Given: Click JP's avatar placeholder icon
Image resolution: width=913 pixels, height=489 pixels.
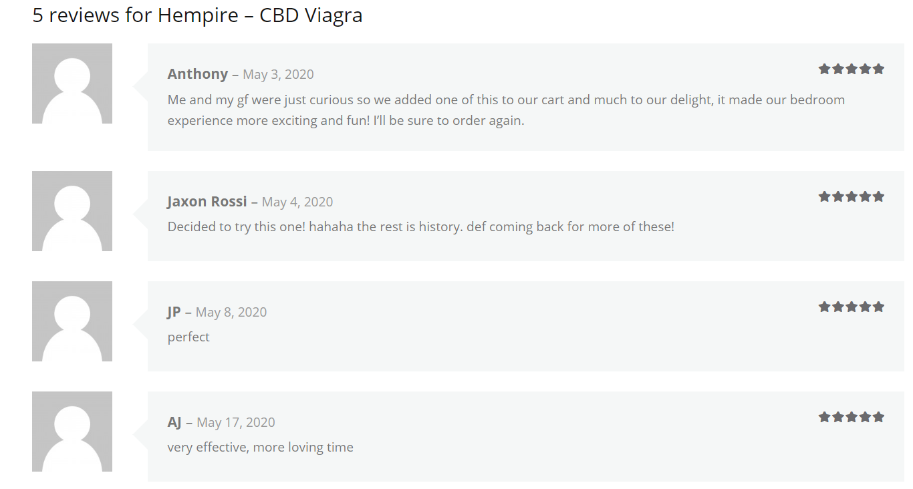Looking at the screenshot, I should pyautogui.click(x=72, y=321).
